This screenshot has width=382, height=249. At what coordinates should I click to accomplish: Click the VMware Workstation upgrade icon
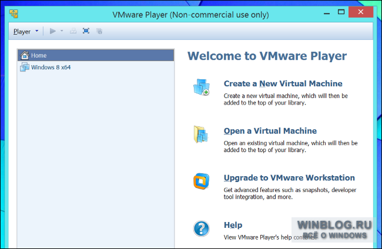[x=201, y=181]
